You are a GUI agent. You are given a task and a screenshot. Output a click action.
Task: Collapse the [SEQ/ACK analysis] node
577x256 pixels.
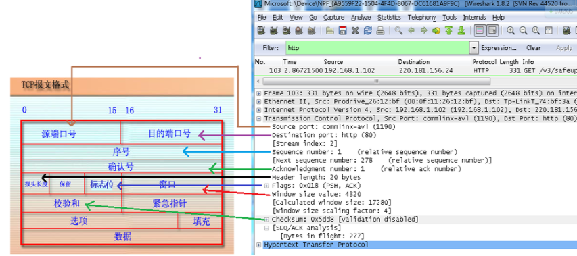(267, 228)
